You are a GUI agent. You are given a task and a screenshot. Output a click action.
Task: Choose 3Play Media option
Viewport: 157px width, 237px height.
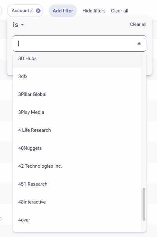click(x=77, y=112)
